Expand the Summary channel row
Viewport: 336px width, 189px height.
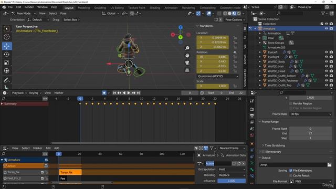pyautogui.click(x=2, y=104)
